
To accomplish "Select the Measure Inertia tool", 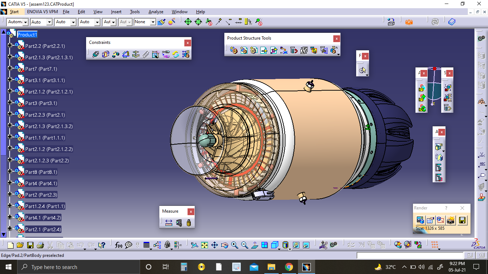I will pyautogui.click(x=189, y=223).
